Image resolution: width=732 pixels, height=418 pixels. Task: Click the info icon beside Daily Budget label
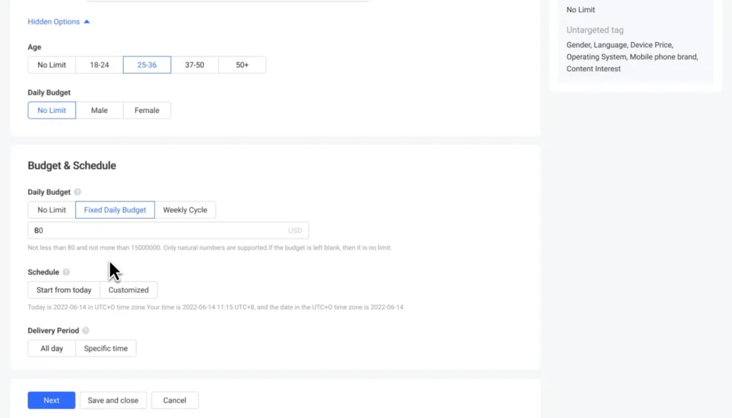pyautogui.click(x=78, y=192)
